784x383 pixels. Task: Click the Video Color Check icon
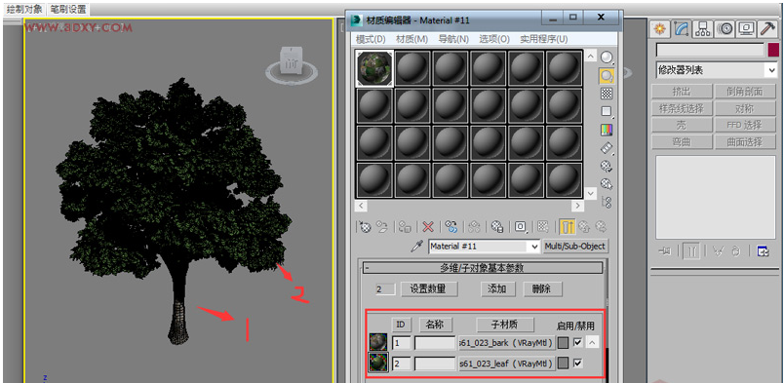pos(607,130)
